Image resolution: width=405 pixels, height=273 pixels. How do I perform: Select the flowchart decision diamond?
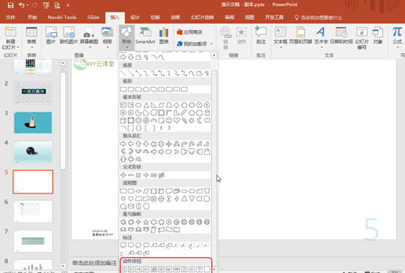[138, 191]
